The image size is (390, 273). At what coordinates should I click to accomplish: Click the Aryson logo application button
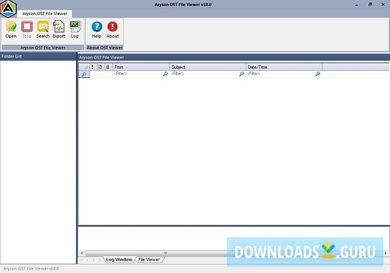(8, 8)
